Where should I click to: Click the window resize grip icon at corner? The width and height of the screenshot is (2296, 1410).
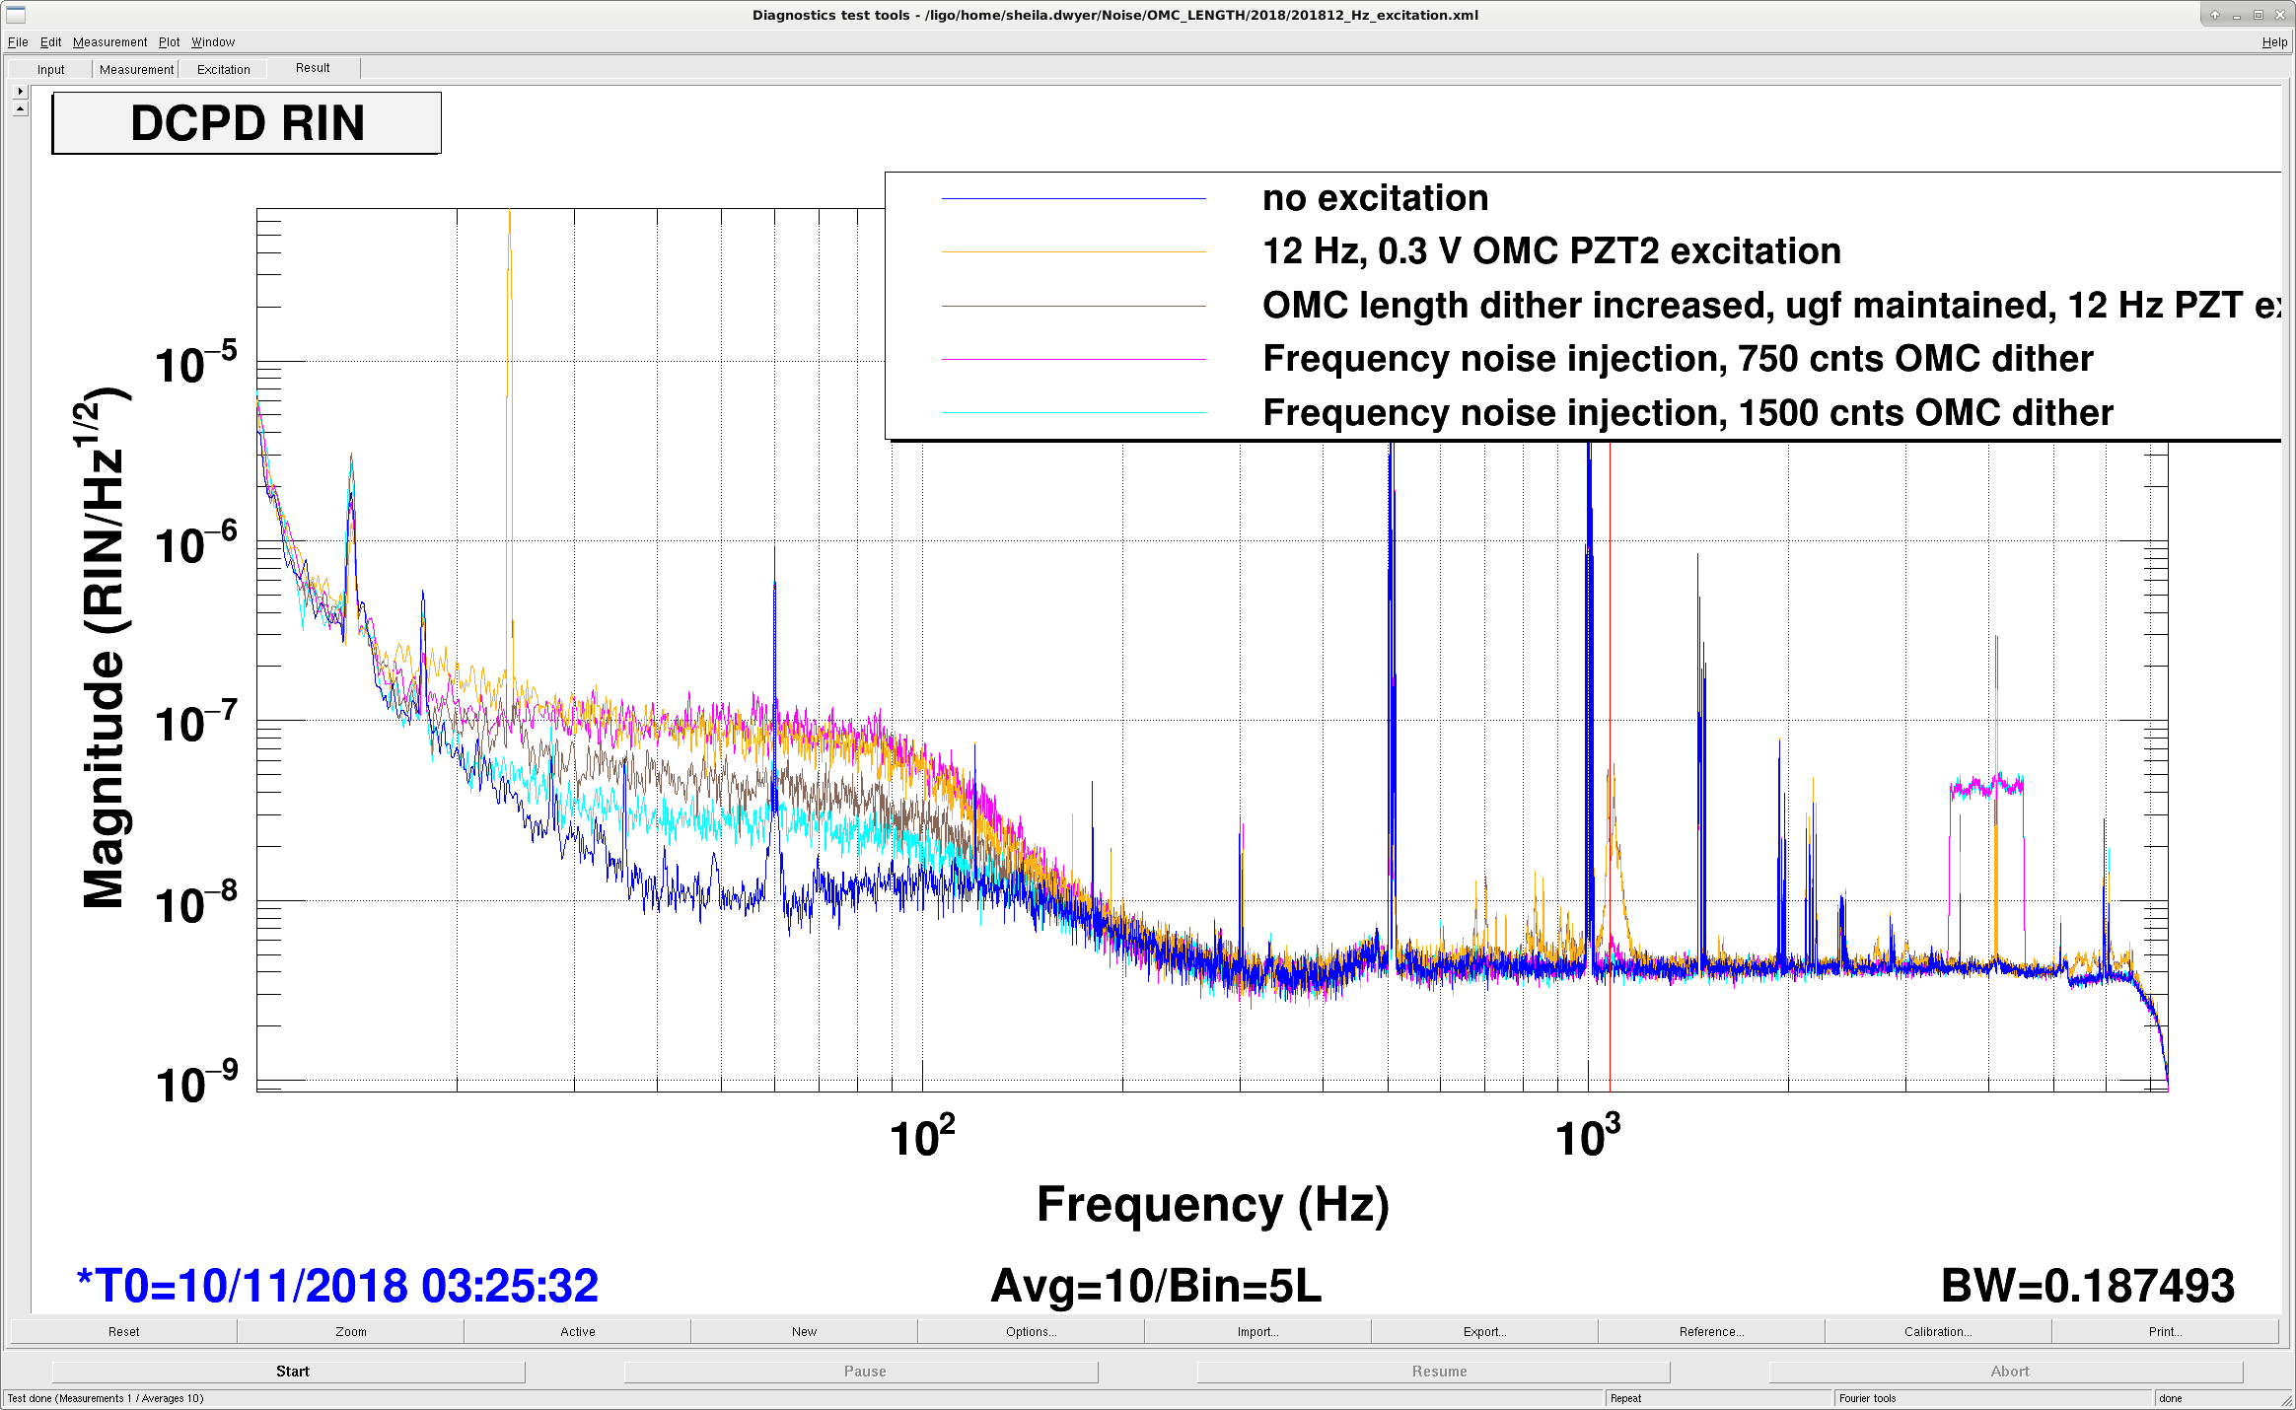point(2286,1400)
